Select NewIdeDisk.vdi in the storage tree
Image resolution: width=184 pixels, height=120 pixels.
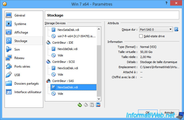coord(67,49)
